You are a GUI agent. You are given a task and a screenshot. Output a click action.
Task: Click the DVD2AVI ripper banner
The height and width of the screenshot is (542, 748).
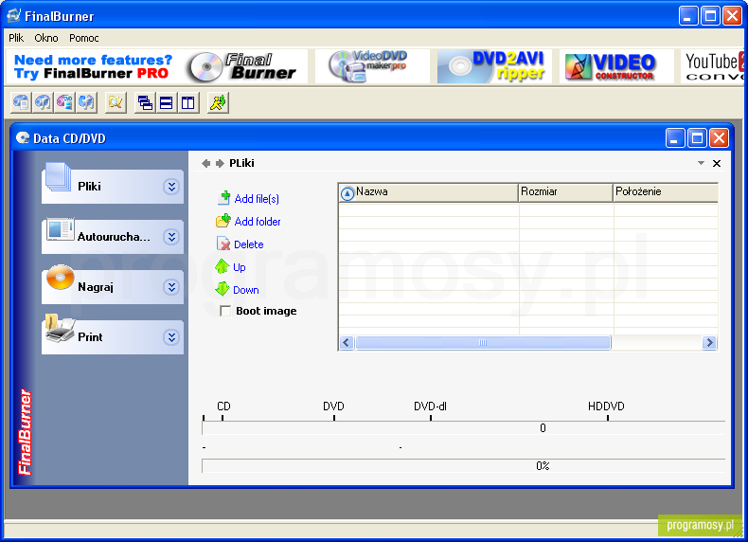click(494, 66)
